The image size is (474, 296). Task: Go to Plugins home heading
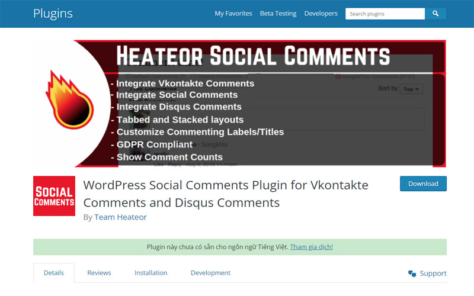[53, 14]
